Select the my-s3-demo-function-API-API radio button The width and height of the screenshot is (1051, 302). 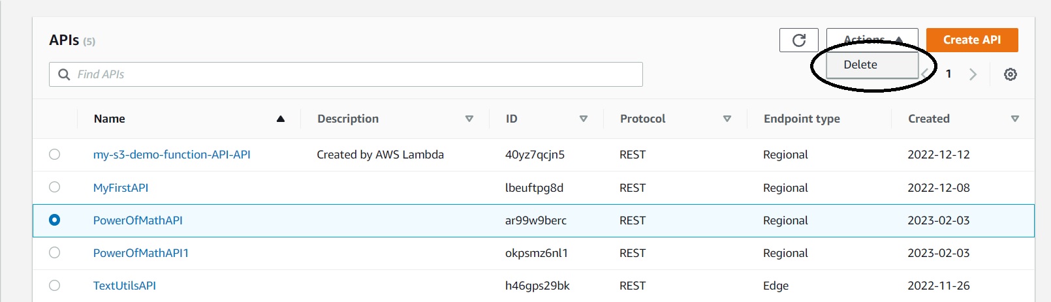pyautogui.click(x=54, y=155)
